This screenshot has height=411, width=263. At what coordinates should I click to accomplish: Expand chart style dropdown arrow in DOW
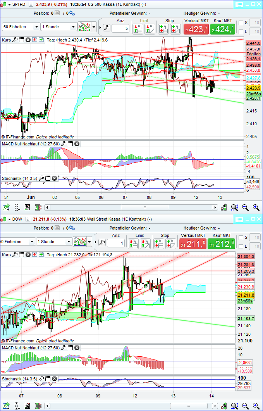click(89, 242)
